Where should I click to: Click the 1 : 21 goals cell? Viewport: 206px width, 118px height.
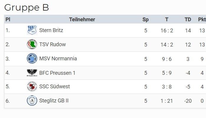(x=167, y=101)
